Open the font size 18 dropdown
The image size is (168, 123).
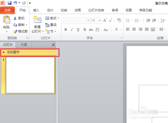click(100, 20)
